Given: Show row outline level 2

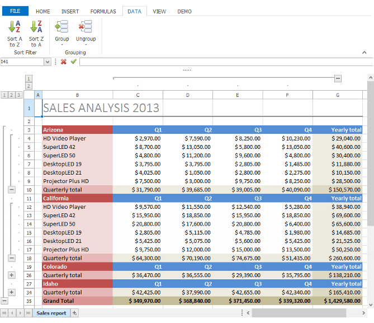Looking at the screenshot, I should click(x=12, y=95).
